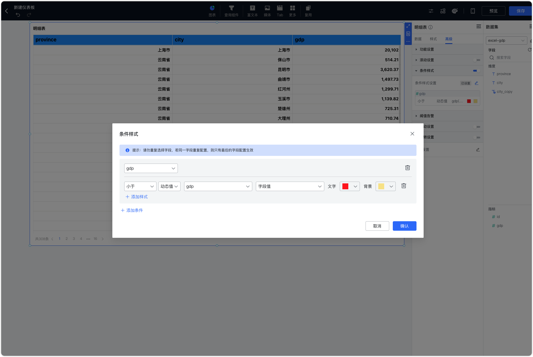533x357 pixels.
Task: Open the gdp field selector dropdown in the dialog's top row
Action: tap(151, 168)
